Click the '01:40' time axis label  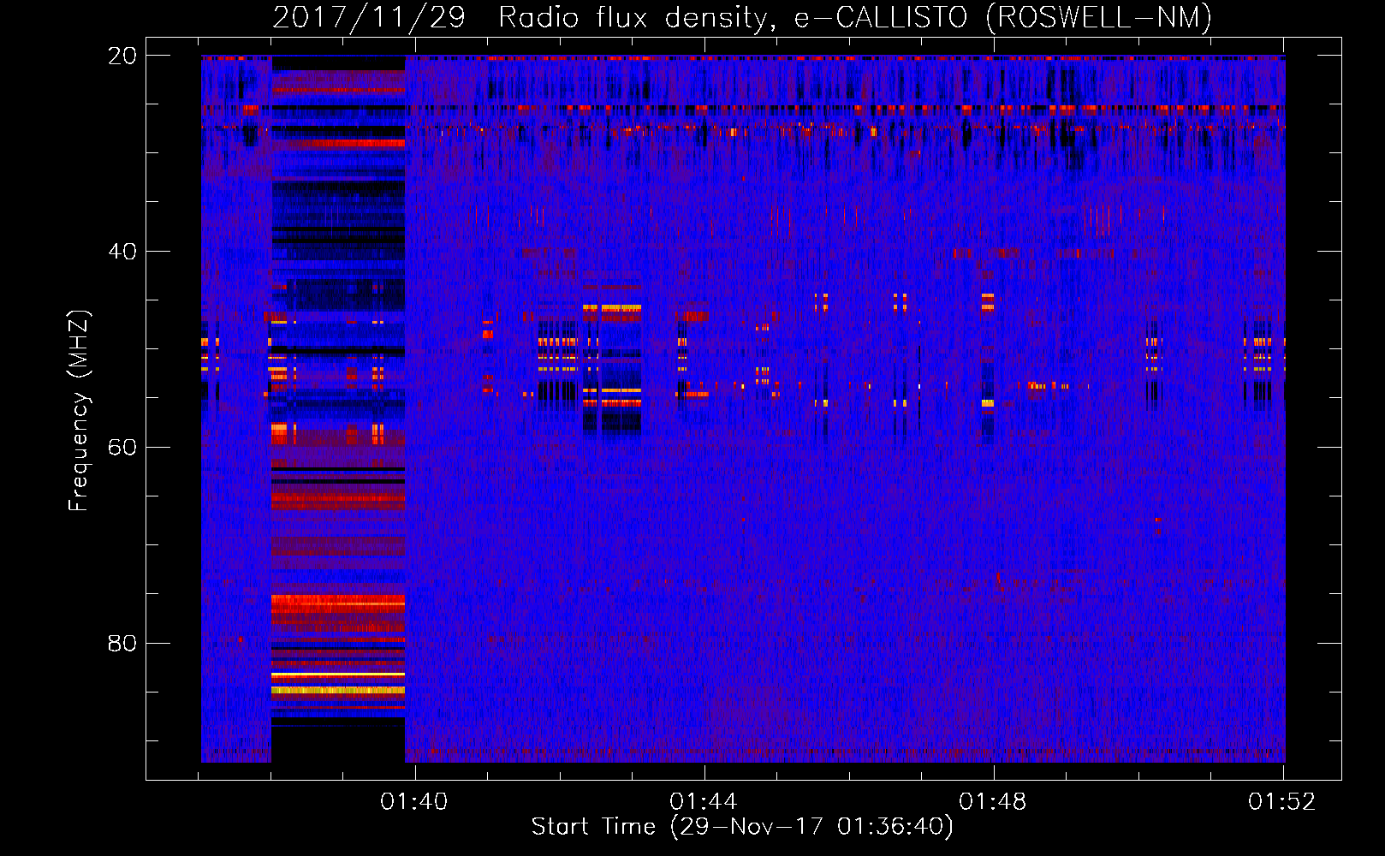pyautogui.click(x=414, y=802)
